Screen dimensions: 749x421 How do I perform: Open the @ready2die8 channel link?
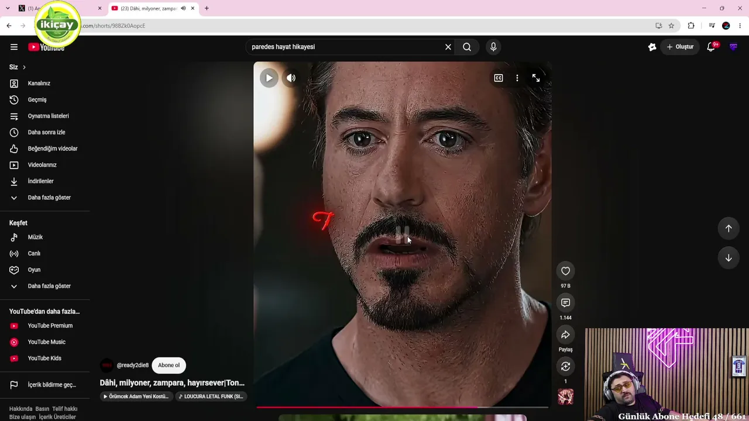[x=133, y=365]
